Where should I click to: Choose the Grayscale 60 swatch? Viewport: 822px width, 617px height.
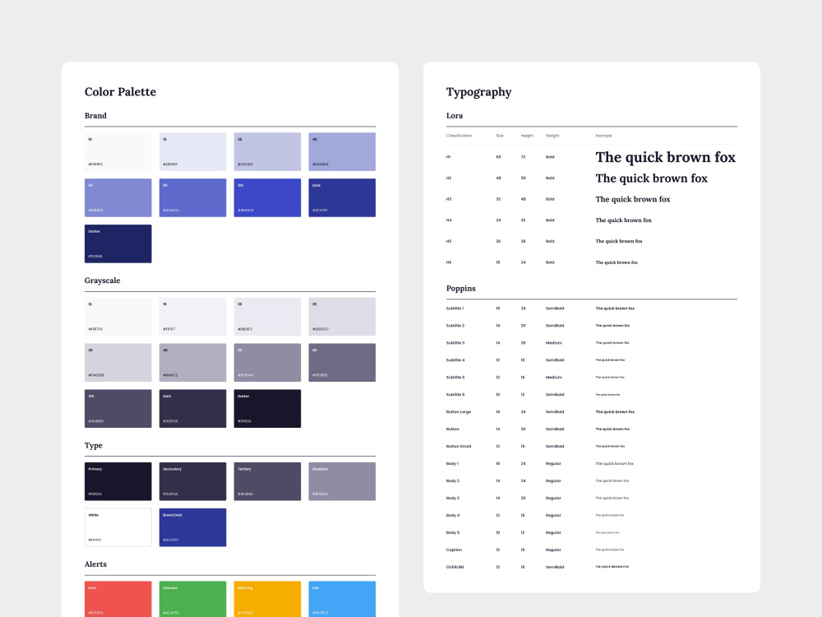267,363
